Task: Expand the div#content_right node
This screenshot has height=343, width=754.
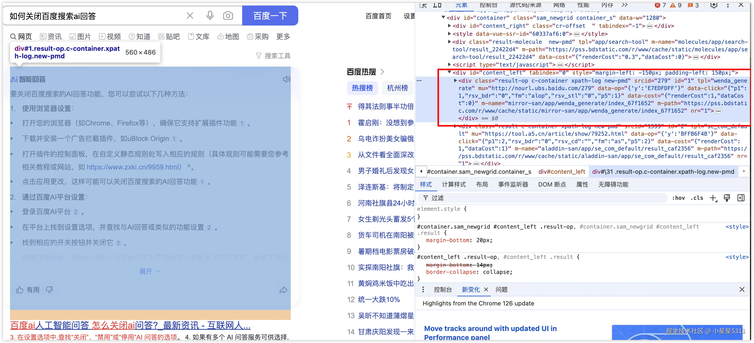Action: click(x=449, y=26)
